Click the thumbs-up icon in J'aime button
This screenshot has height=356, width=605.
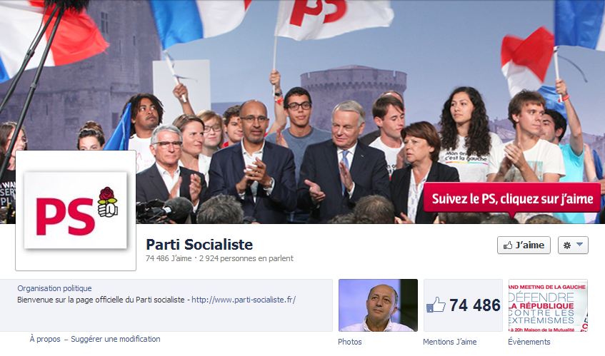508,245
